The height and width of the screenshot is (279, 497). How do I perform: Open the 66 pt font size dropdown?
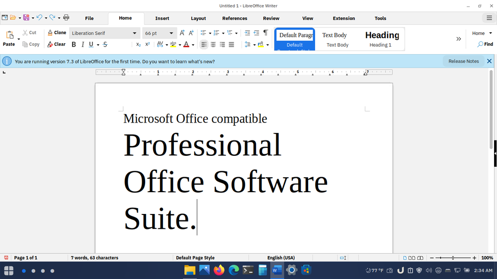[171, 33]
